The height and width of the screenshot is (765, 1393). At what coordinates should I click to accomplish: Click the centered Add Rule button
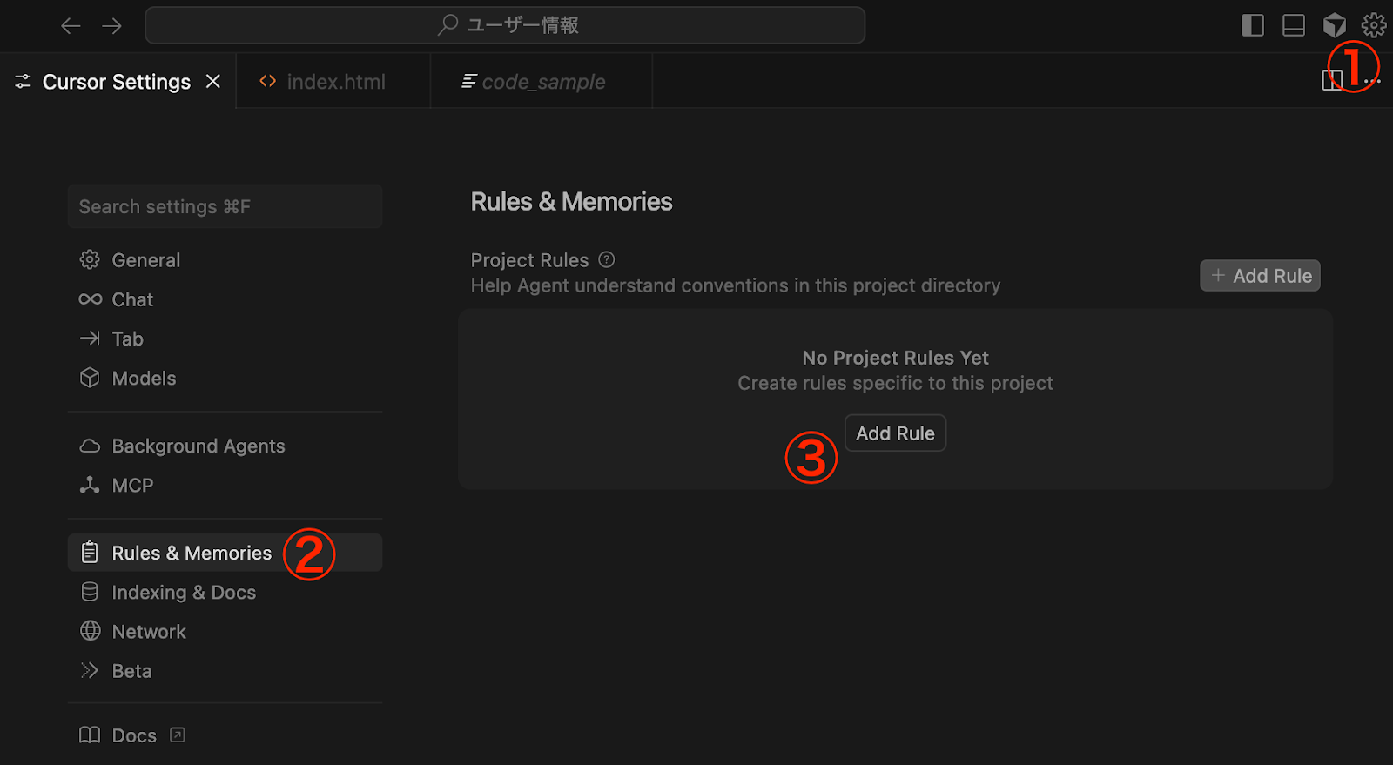click(895, 433)
